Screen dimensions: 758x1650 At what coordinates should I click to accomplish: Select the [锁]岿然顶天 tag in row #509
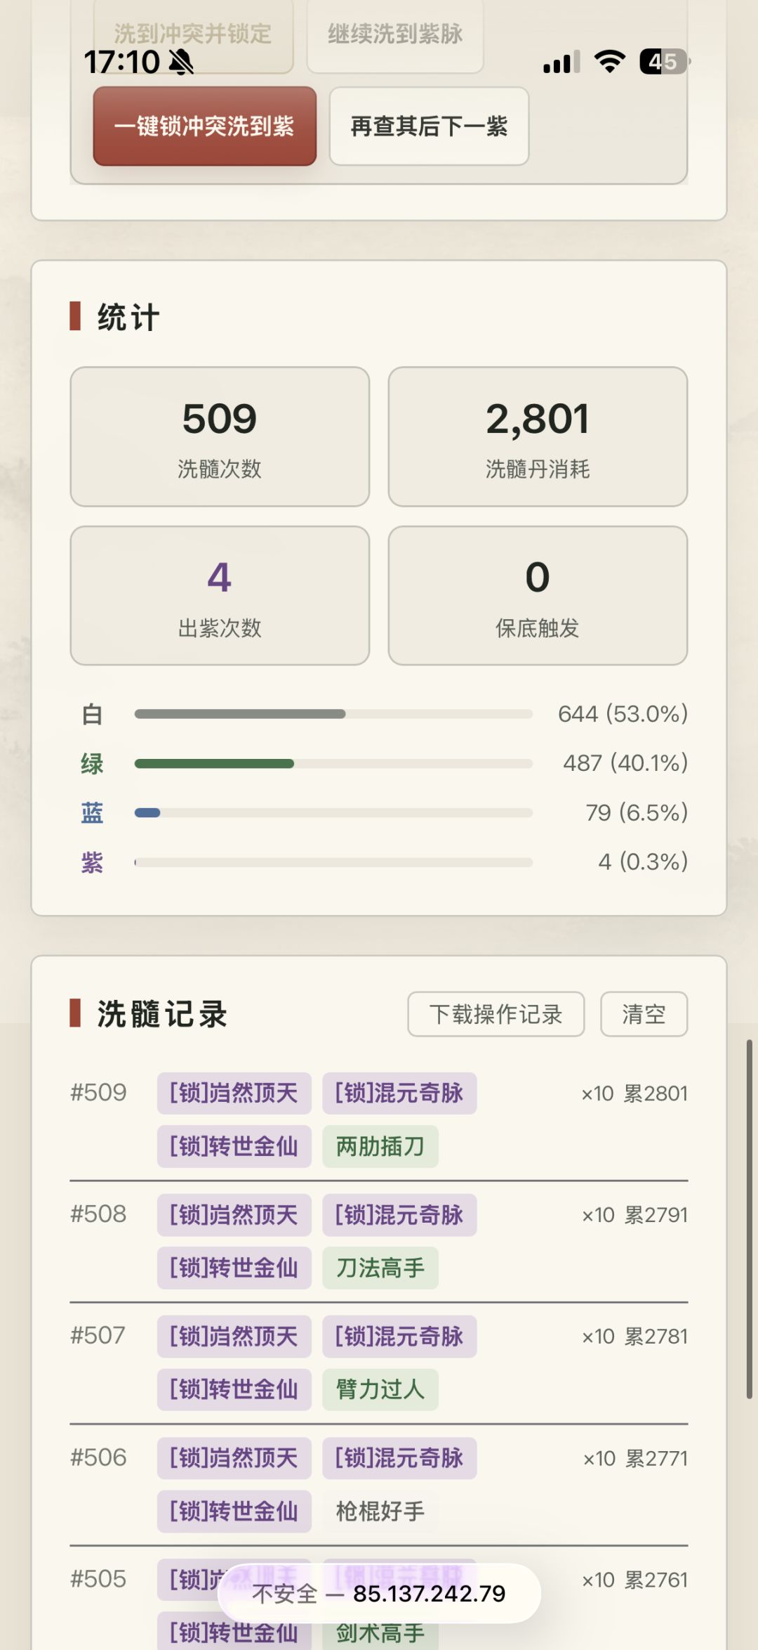coord(234,1093)
